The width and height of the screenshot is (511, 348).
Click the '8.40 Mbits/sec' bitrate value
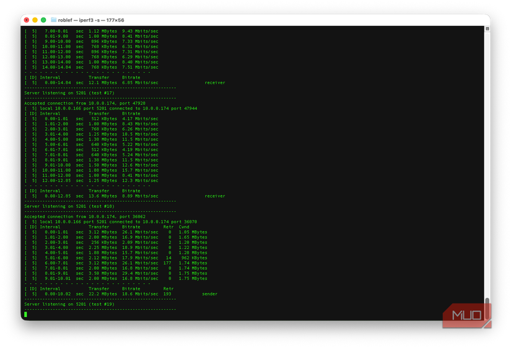(140, 63)
